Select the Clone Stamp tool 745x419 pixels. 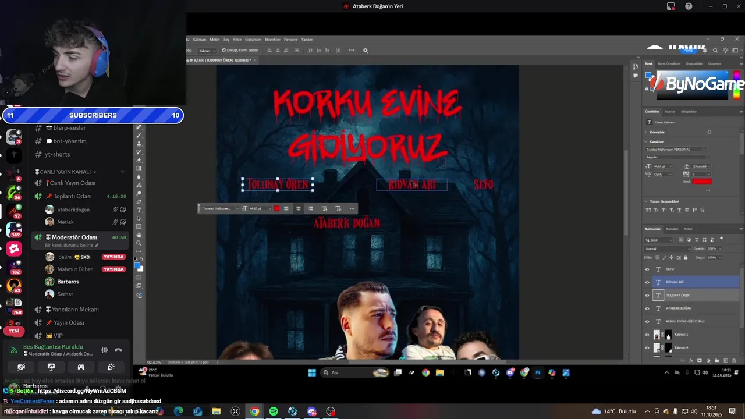[x=139, y=143]
